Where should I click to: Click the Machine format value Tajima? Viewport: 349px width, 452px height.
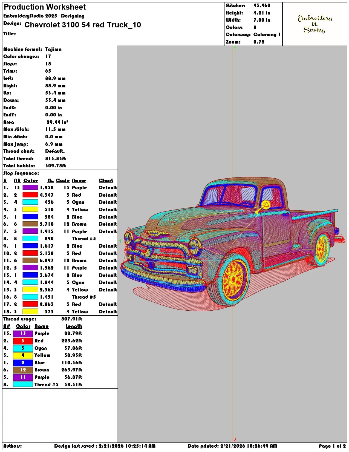coord(53,49)
